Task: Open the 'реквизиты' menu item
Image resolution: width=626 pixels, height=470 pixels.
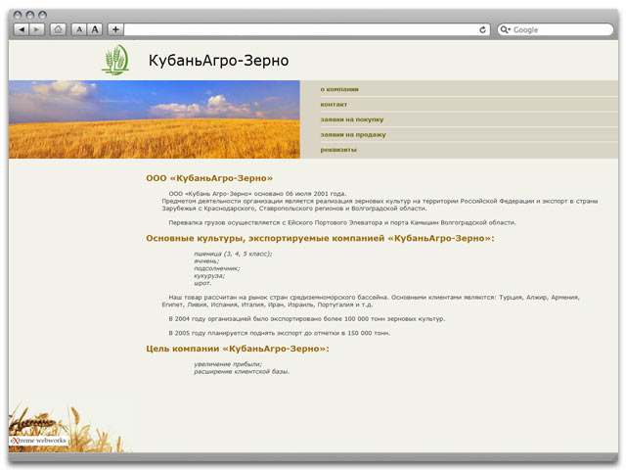Action: [338, 150]
